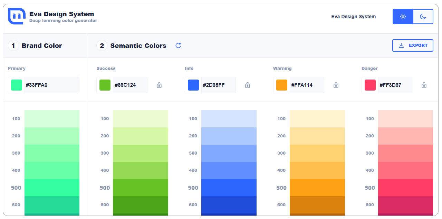Click the step 2 badge beside Semantic Colors
The image size is (442, 219).
[x=102, y=45]
